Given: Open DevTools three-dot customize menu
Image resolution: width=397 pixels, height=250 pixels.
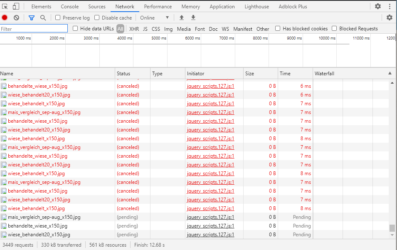Looking at the screenshot, I should (390, 6).
